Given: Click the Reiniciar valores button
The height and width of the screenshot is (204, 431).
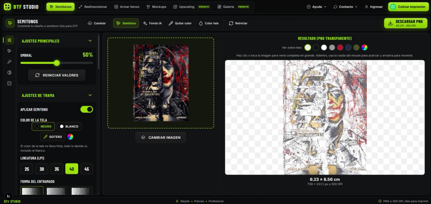Looking at the screenshot, I should [57, 75].
